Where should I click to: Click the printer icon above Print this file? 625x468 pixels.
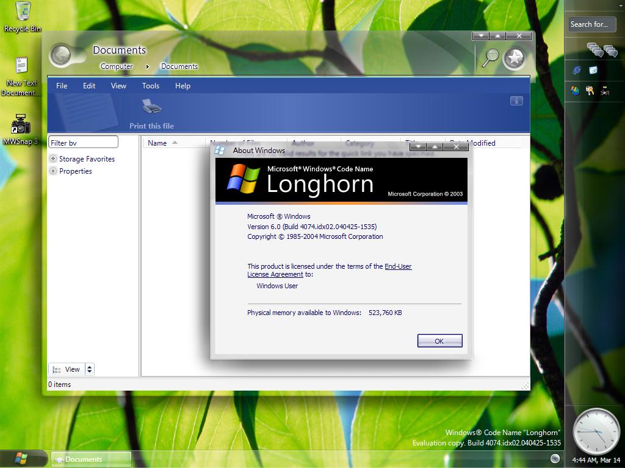pos(151,107)
